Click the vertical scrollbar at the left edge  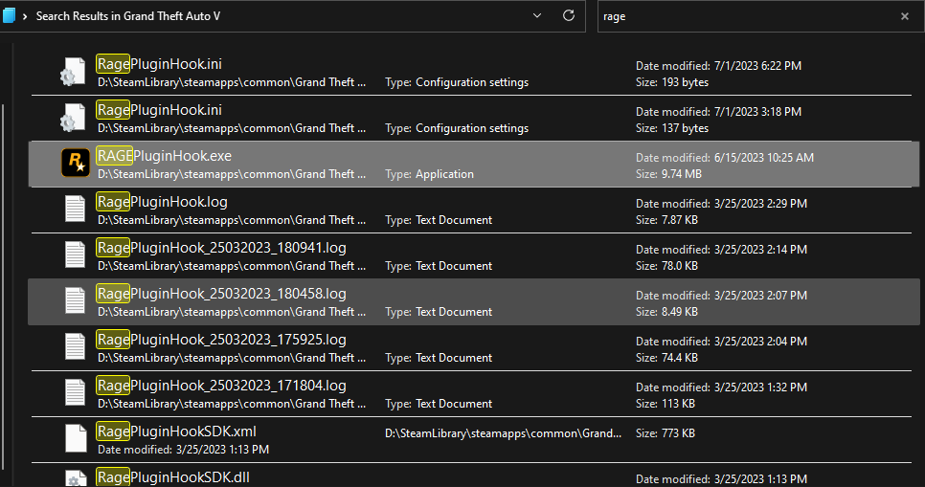6,287
